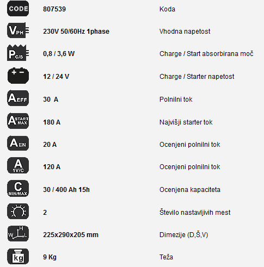Click the C MIN/MAX capacity icon
Image resolution: width=264 pixels, height=267 pixels.
pyautogui.click(x=18, y=189)
